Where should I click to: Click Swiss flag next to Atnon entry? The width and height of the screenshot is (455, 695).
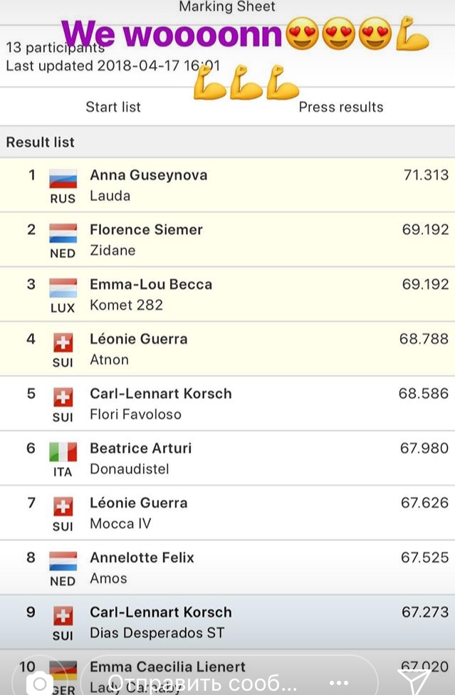click(63, 343)
